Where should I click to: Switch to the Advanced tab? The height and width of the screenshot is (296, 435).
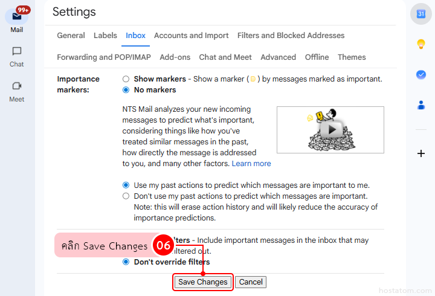(278, 57)
